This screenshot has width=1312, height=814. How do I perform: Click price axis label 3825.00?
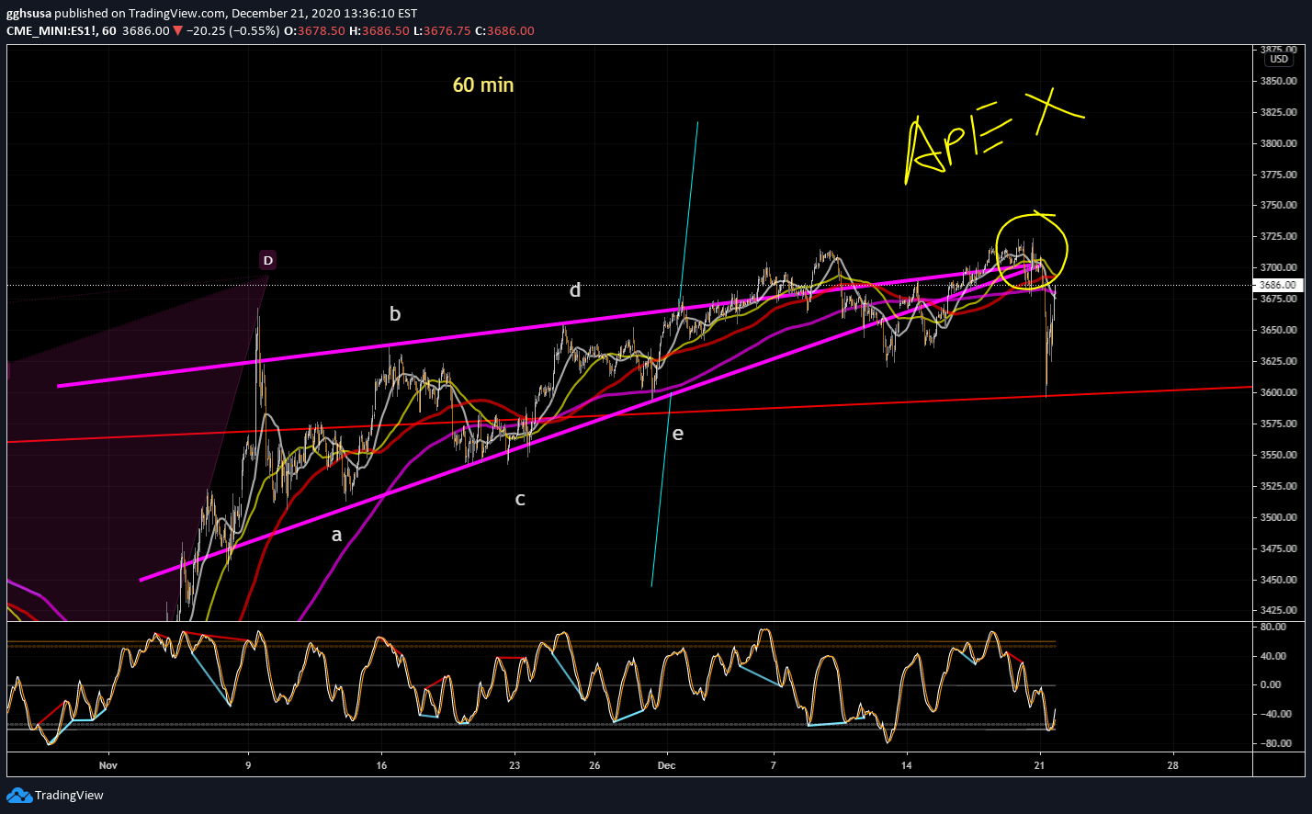(1279, 112)
